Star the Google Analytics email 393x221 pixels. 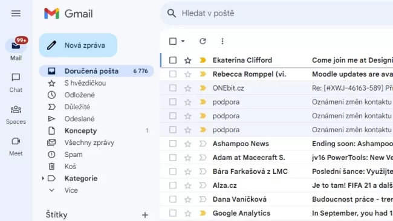click(x=187, y=213)
